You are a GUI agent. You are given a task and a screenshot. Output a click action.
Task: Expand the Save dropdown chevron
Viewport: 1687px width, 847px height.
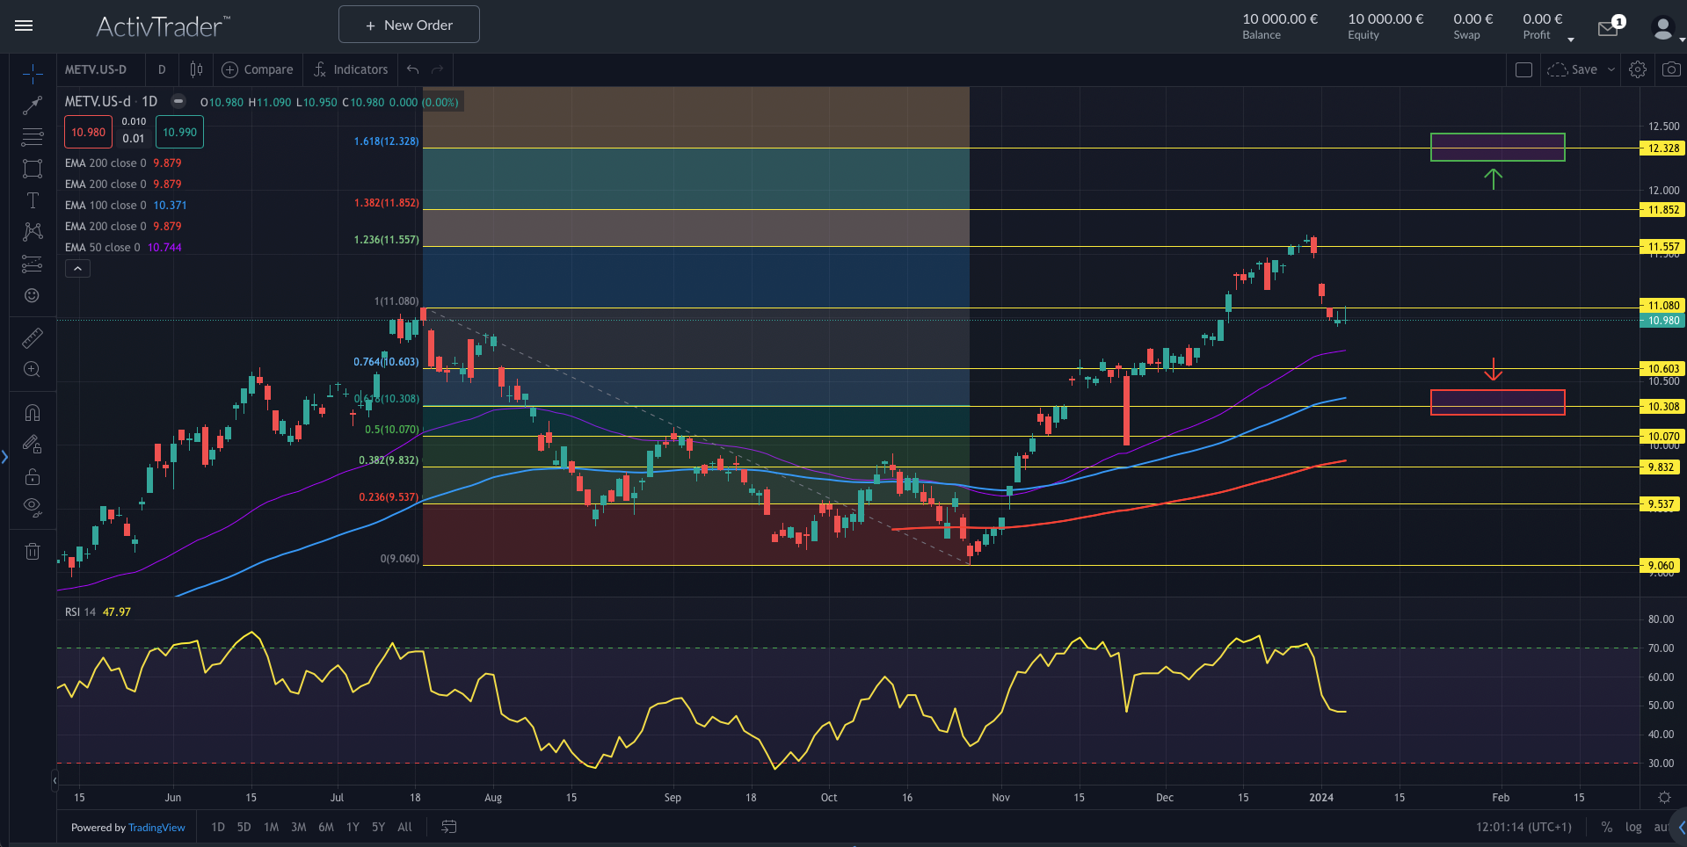(1611, 69)
